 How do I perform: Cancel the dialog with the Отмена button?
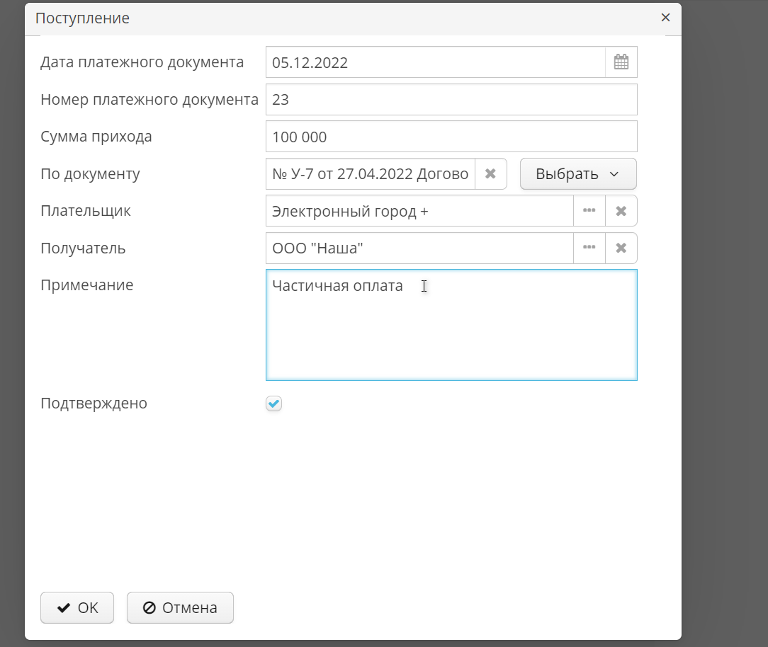click(179, 607)
